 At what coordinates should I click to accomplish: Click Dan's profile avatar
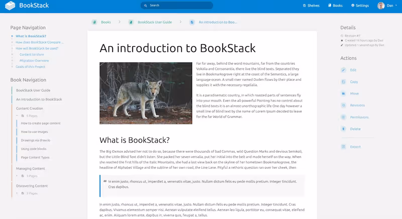pos(381,6)
